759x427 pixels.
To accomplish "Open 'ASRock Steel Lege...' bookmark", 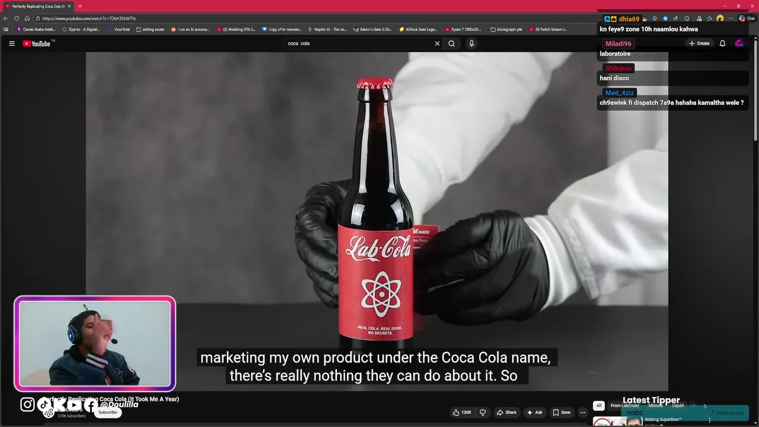I will [418, 29].
